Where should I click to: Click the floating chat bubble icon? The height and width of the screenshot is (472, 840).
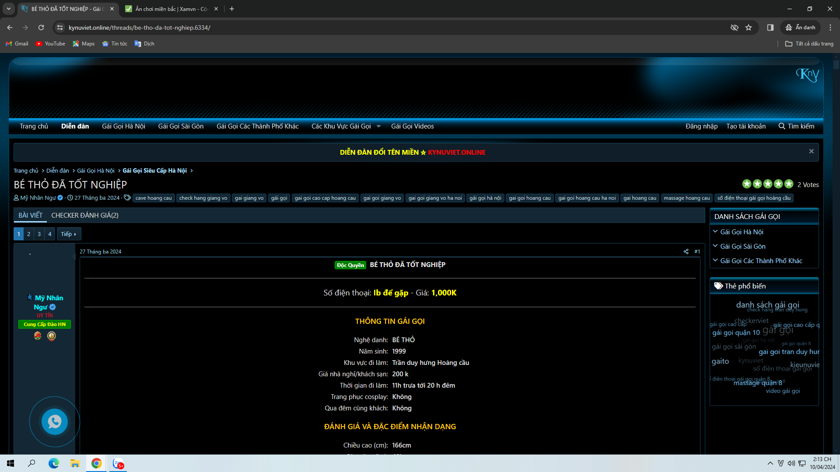tap(55, 422)
